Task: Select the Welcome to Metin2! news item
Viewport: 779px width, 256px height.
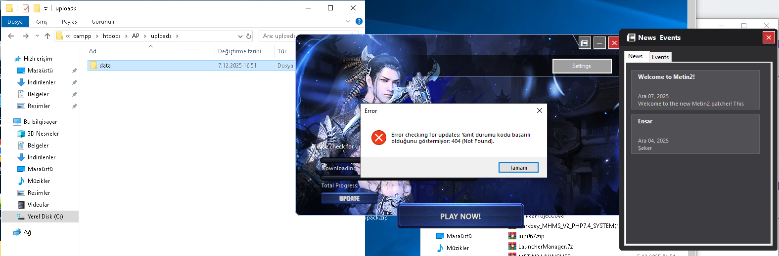Action: pos(695,90)
